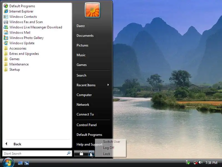This screenshot has width=222, height=167.
Task: Open Search in the right pane
Action: (x=81, y=75)
